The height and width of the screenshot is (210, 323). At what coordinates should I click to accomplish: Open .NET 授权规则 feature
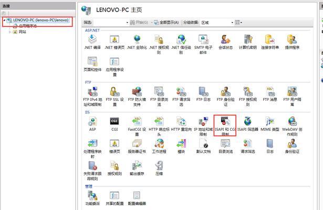[x=159, y=44]
